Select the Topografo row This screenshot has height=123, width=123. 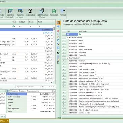point(93,55)
